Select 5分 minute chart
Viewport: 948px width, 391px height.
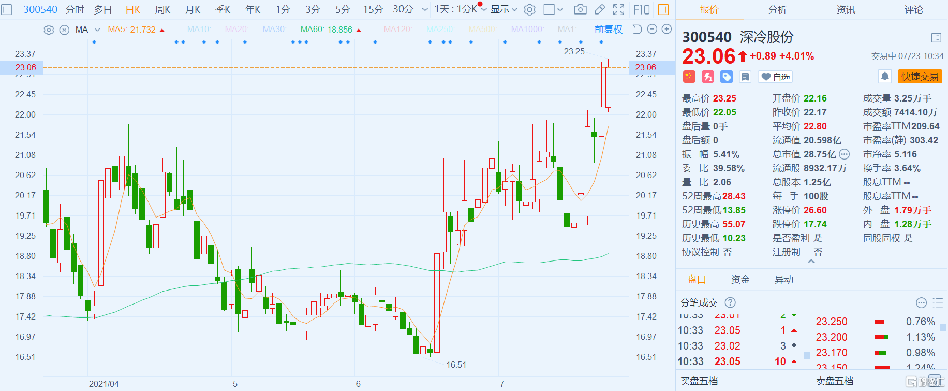click(343, 9)
